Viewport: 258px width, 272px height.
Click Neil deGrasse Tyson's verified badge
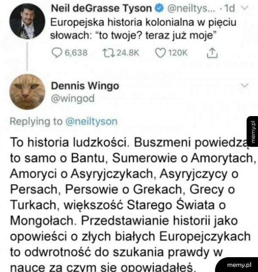click(x=159, y=8)
